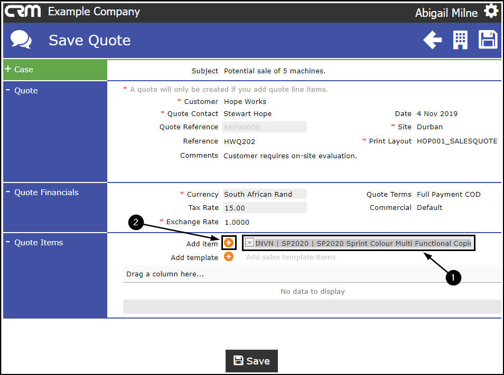The width and height of the screenshot is (504, 375).
Task: Click the Subject text Potential sale of 5 machines
Action: point(275,71)
